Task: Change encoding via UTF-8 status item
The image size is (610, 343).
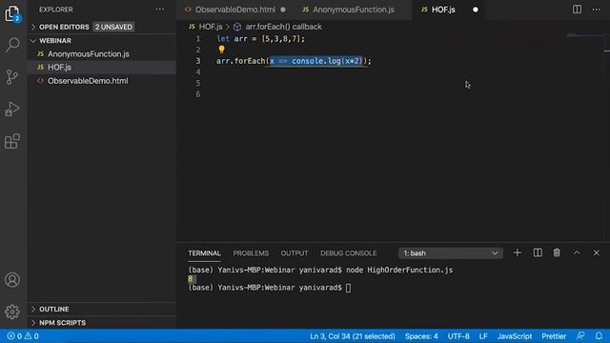Action: [x=458, y=336]
